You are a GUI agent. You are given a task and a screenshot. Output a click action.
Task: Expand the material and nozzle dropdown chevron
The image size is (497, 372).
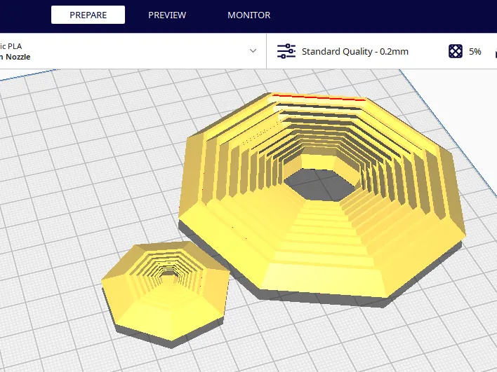(253, 50)
